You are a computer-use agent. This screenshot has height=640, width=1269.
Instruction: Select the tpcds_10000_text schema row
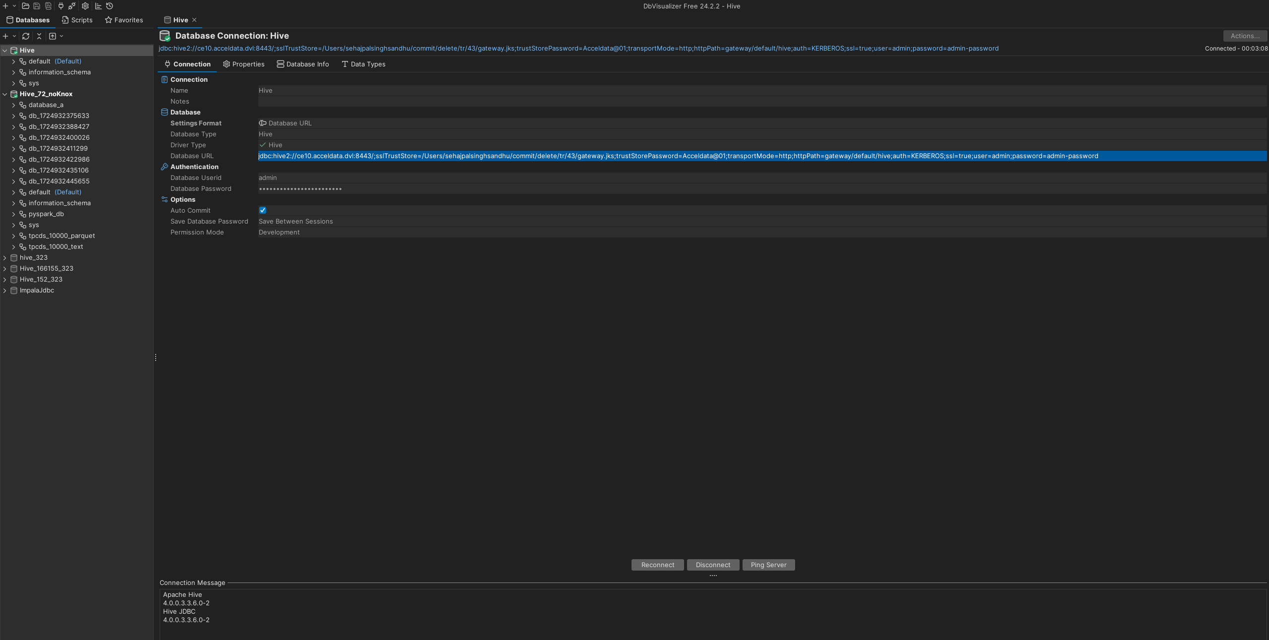click(77, 247)
